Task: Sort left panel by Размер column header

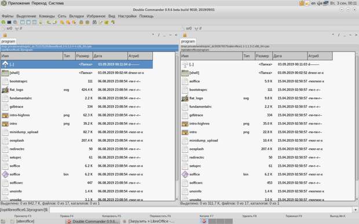Action: coord(84,56)
